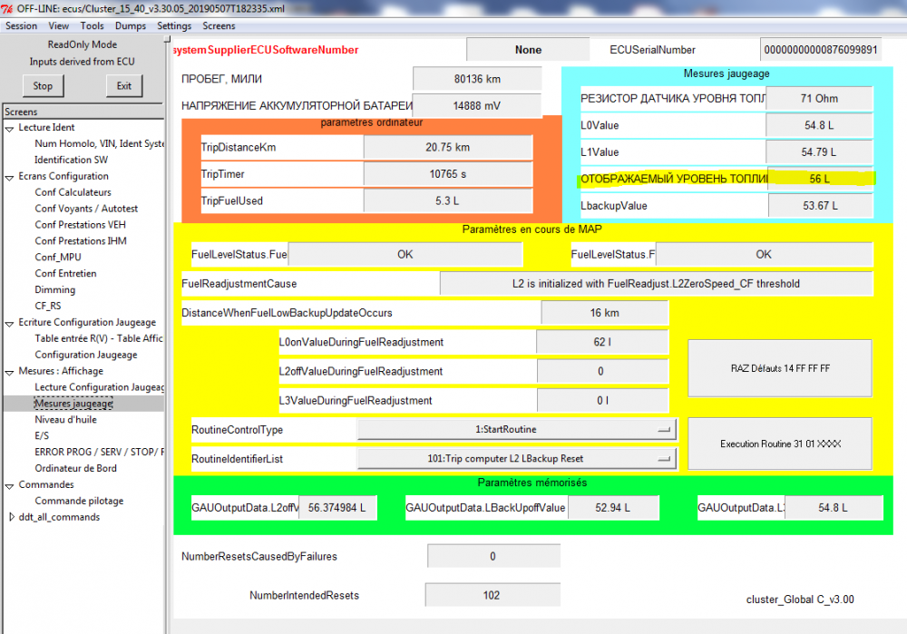The width and height of the screenshot is (907, 634).
Task: Open the Session menu
Action: coord(22,26)
